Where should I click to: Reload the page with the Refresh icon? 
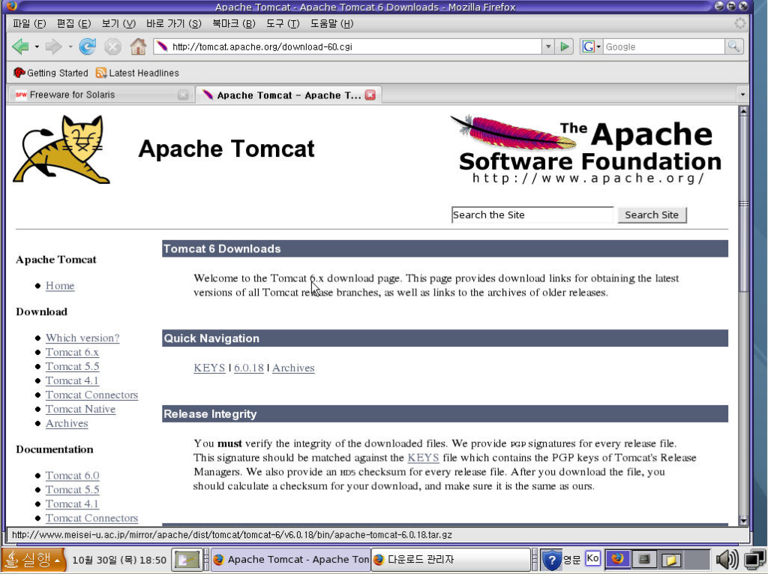(x=88, y=47)
